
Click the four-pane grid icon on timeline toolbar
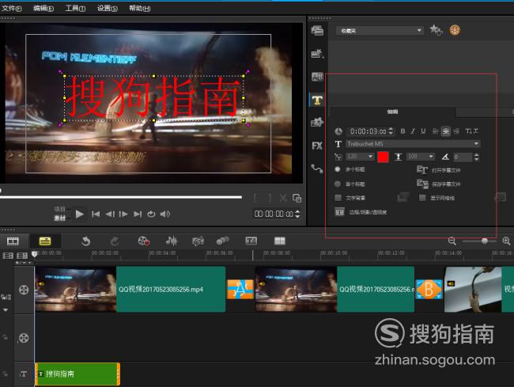coord(280,241)
